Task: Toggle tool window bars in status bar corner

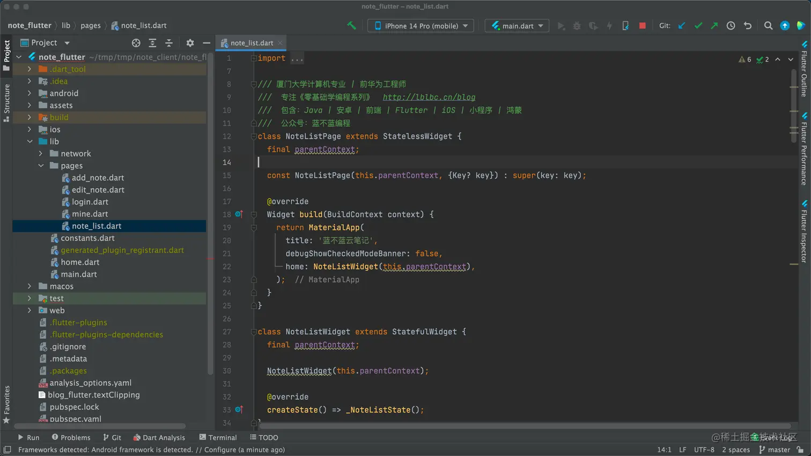Action: [8, 450]
